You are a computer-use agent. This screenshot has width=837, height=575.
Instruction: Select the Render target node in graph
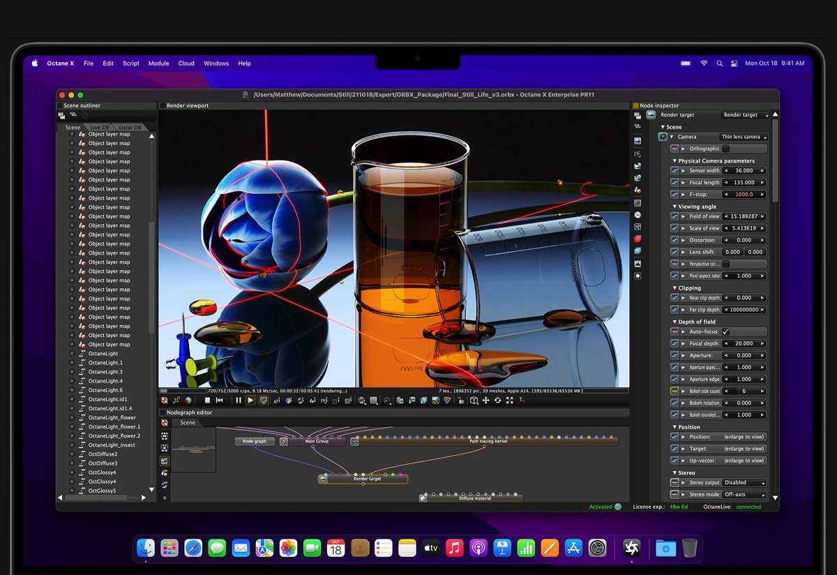(x=363, y=479)
